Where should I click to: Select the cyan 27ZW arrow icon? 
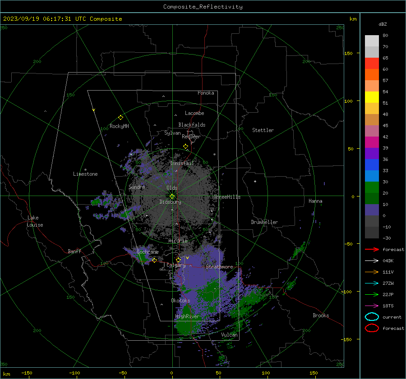372,283
